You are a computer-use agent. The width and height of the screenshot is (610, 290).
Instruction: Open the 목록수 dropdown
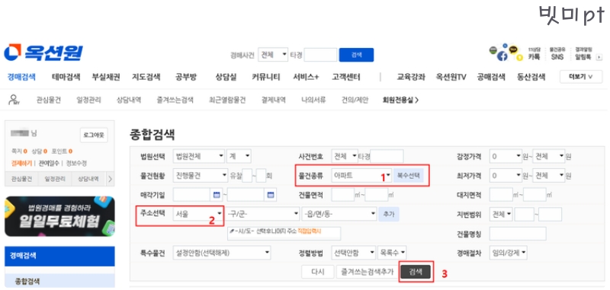coord(392,253)
